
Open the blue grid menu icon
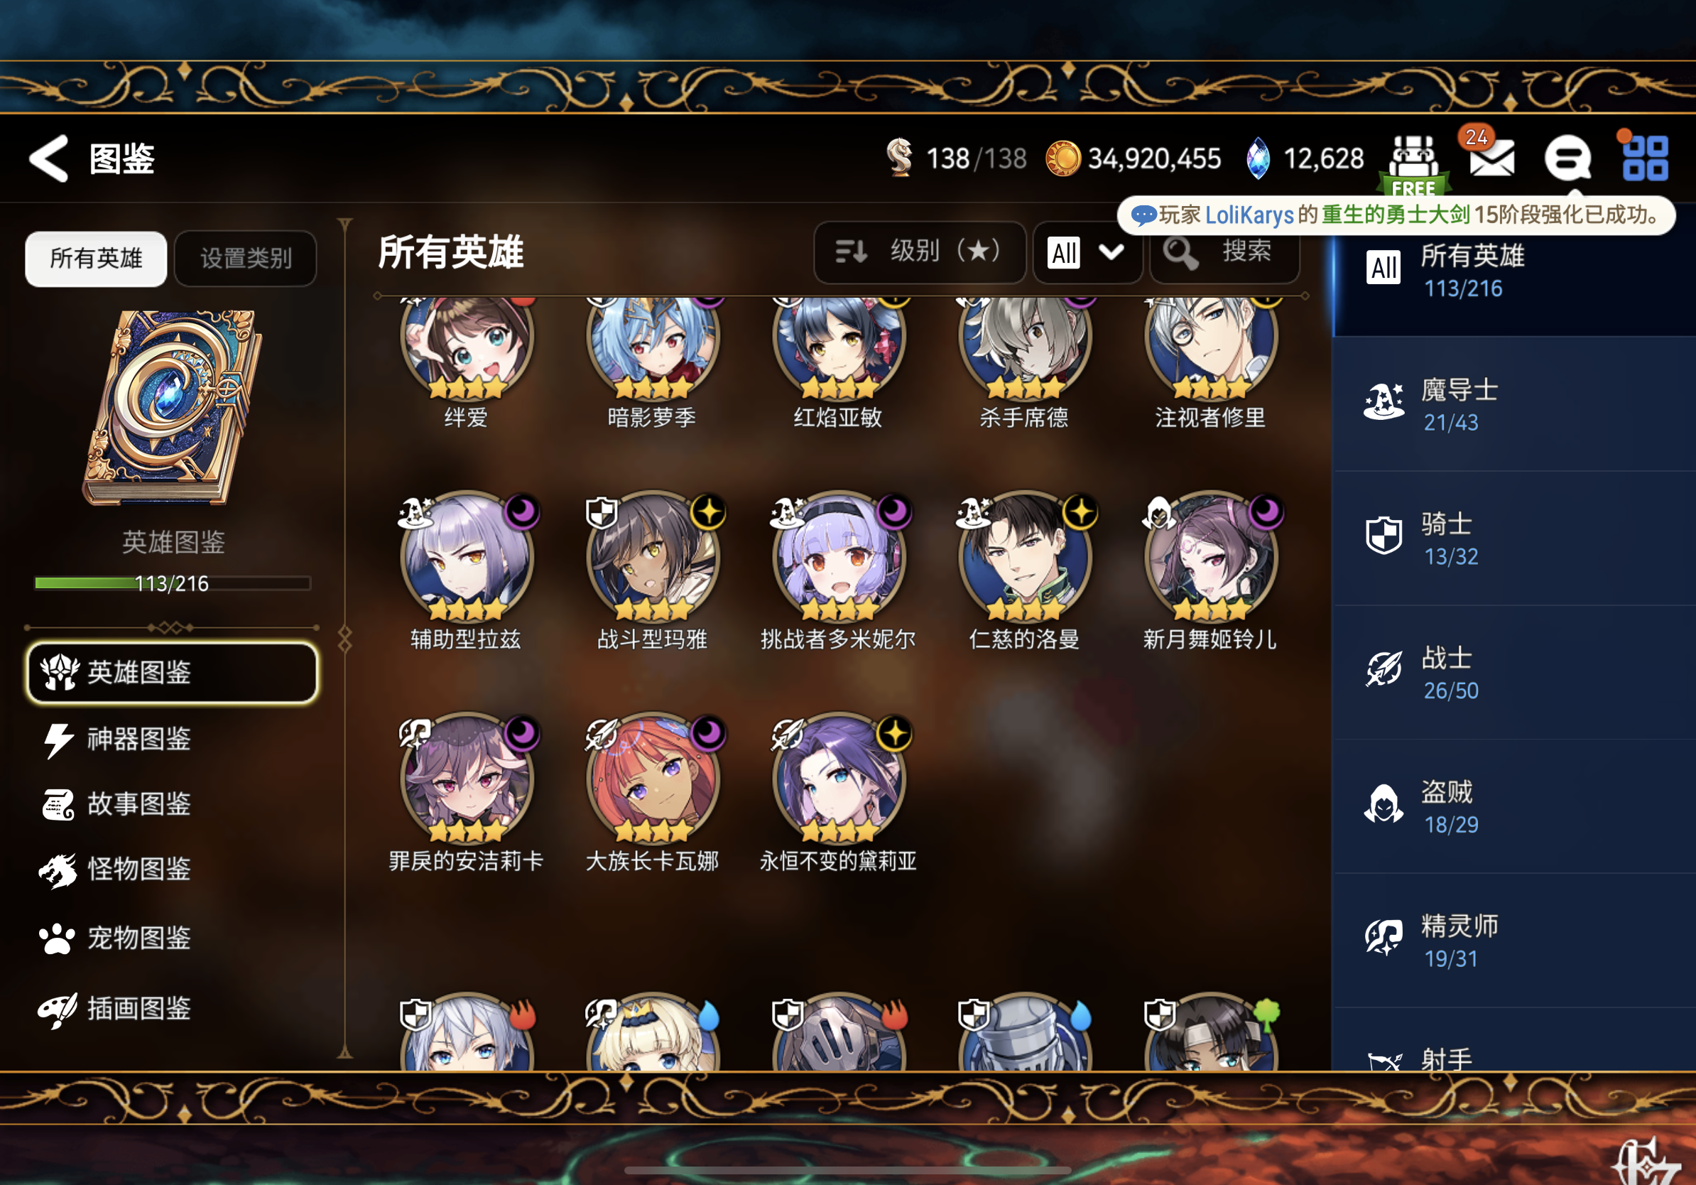[x=1644, y=157]
